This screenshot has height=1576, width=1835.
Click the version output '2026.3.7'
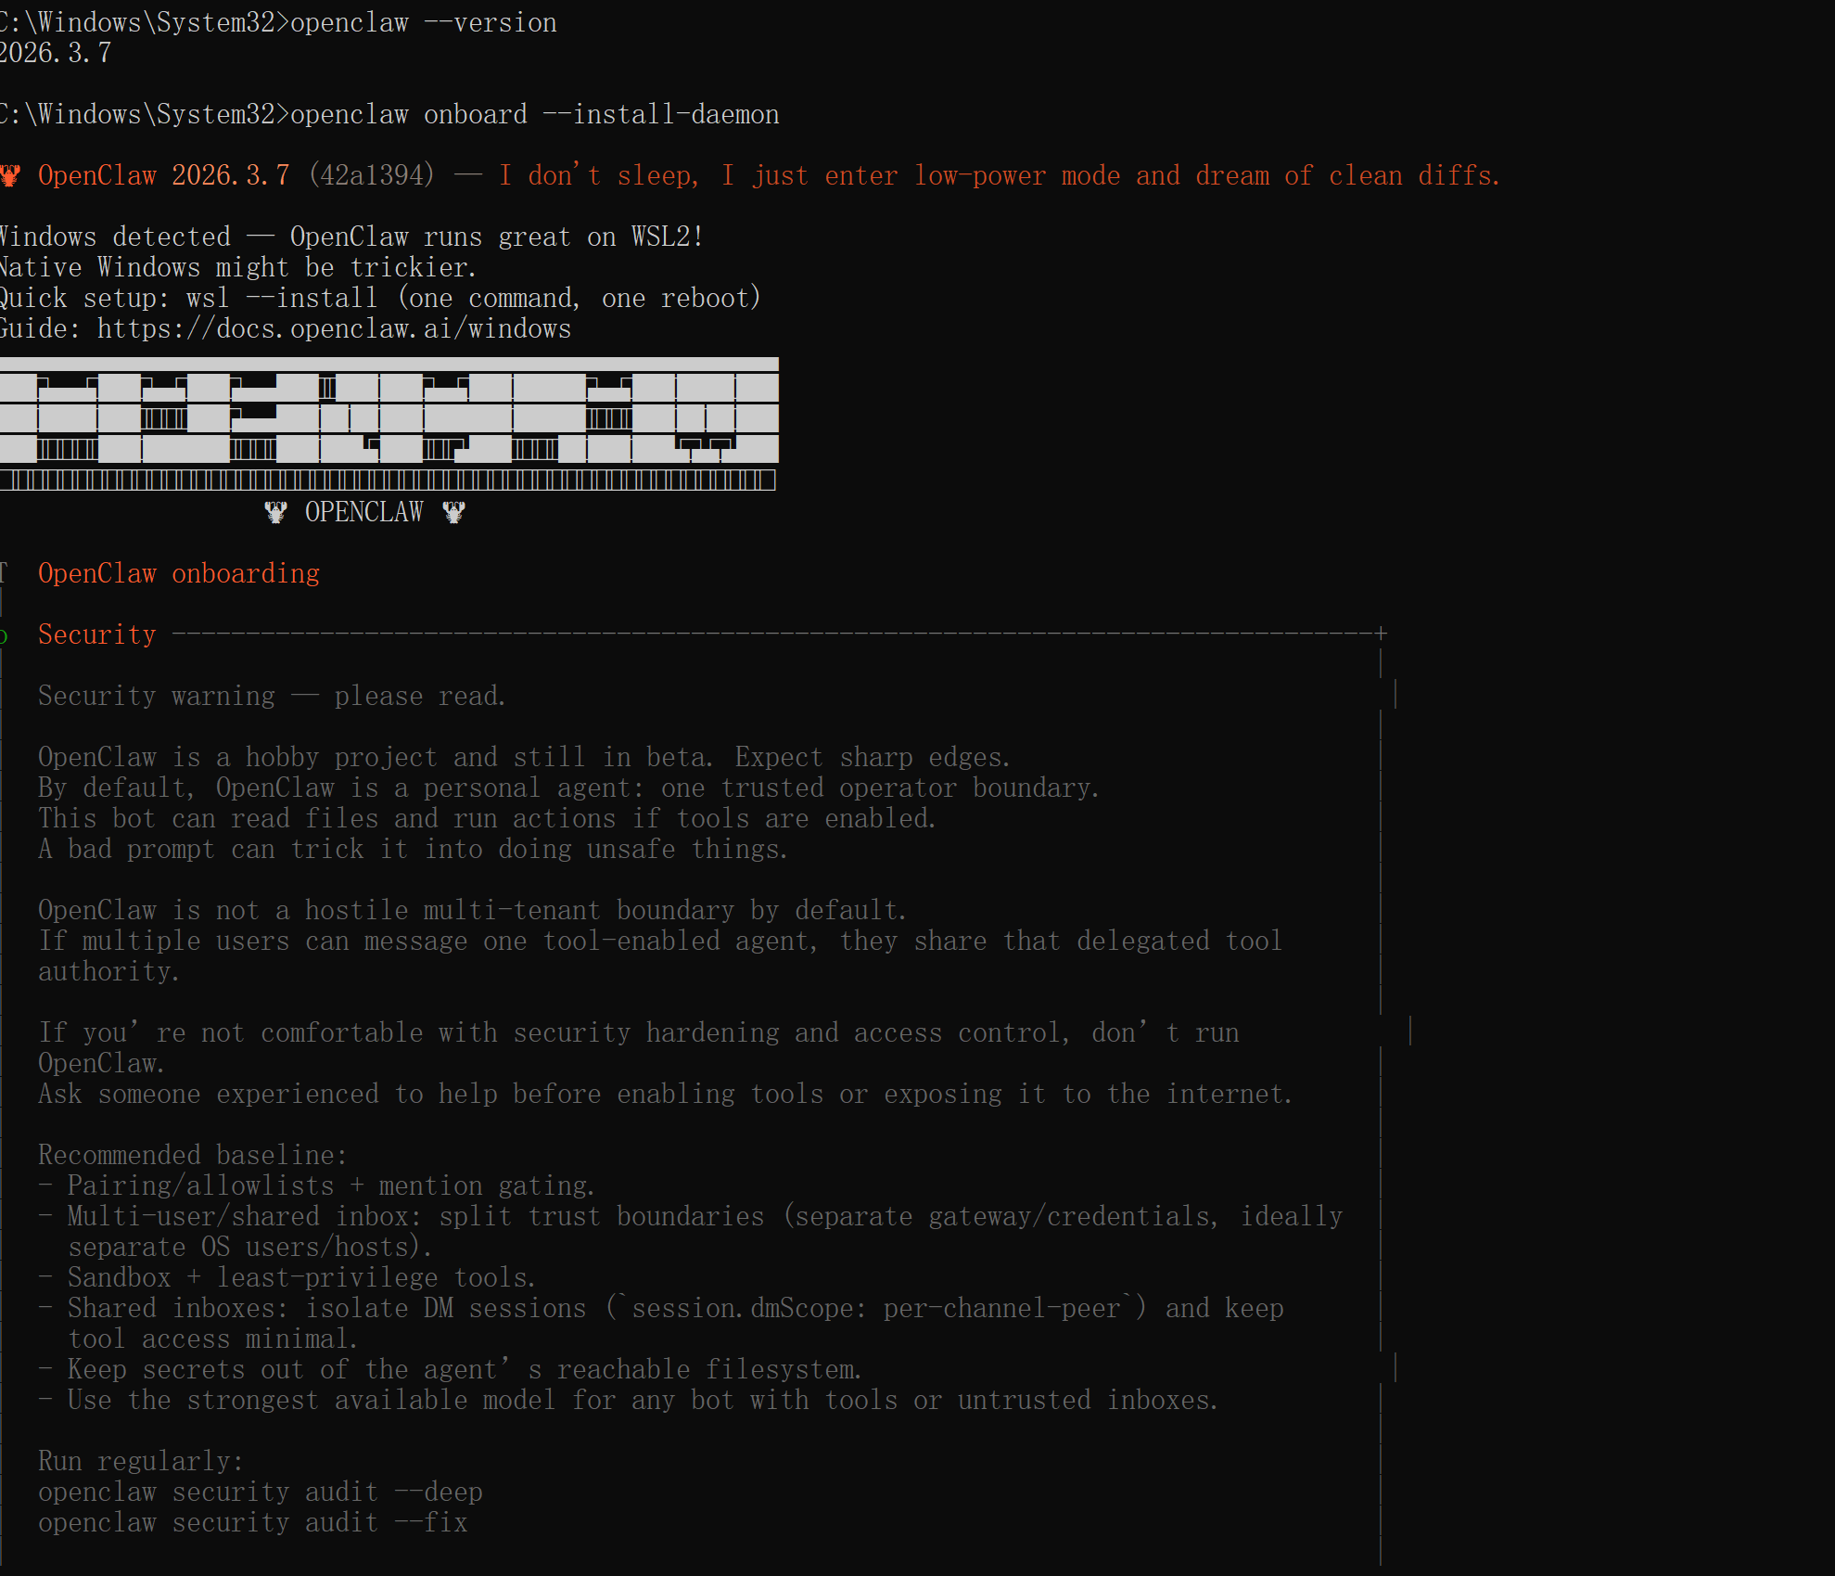click(x=56, y=53)
